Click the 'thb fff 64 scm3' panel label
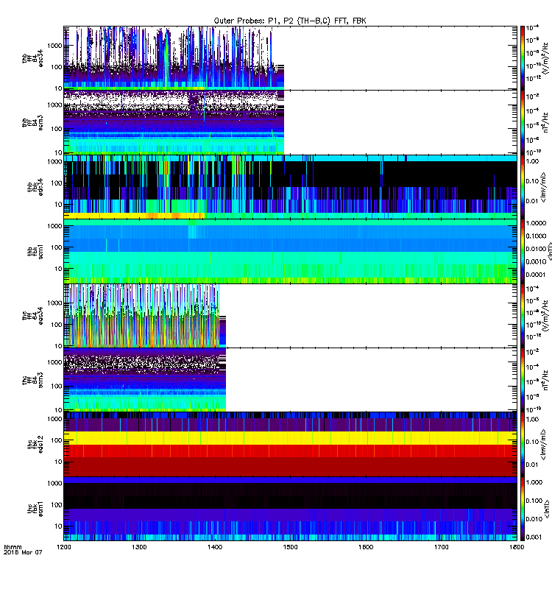The image size is (552, 589). (x=32, y=122)
